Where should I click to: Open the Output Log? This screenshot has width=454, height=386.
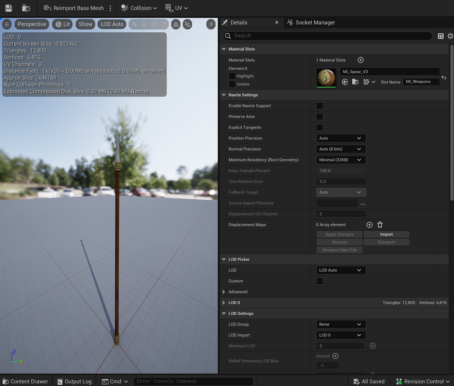tap(75, 381)
